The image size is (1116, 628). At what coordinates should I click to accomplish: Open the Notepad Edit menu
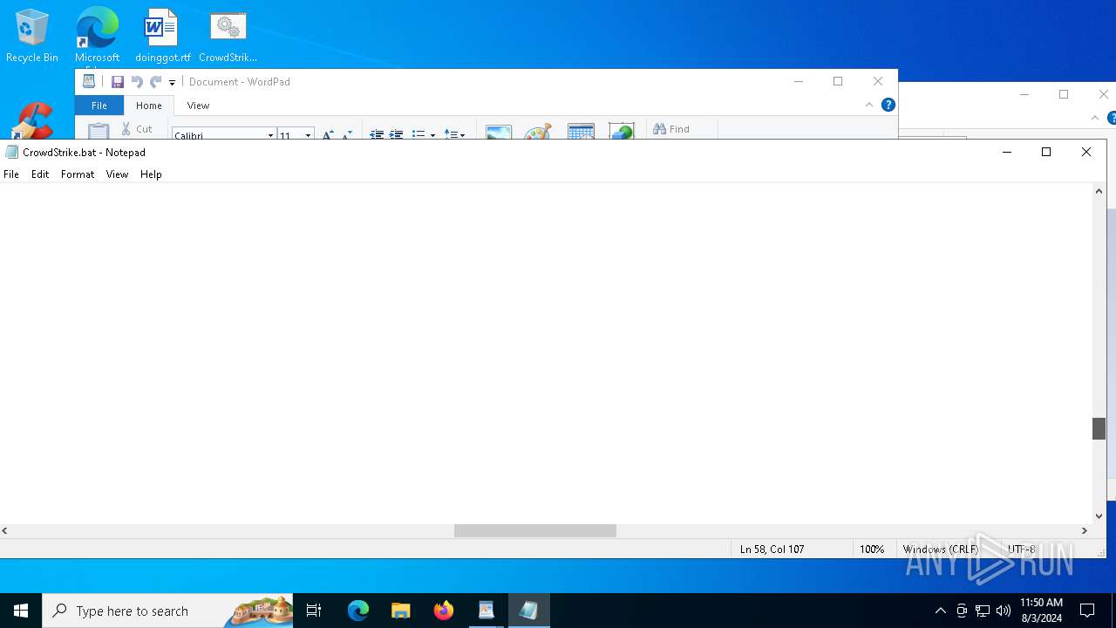coord(40,174)
